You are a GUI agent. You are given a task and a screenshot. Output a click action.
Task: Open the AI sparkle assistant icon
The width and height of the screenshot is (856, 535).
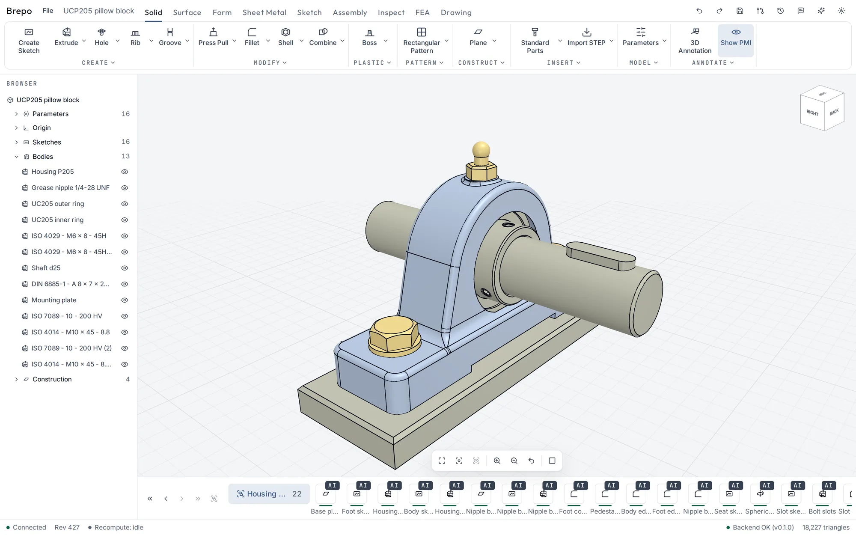click(821, 11)
